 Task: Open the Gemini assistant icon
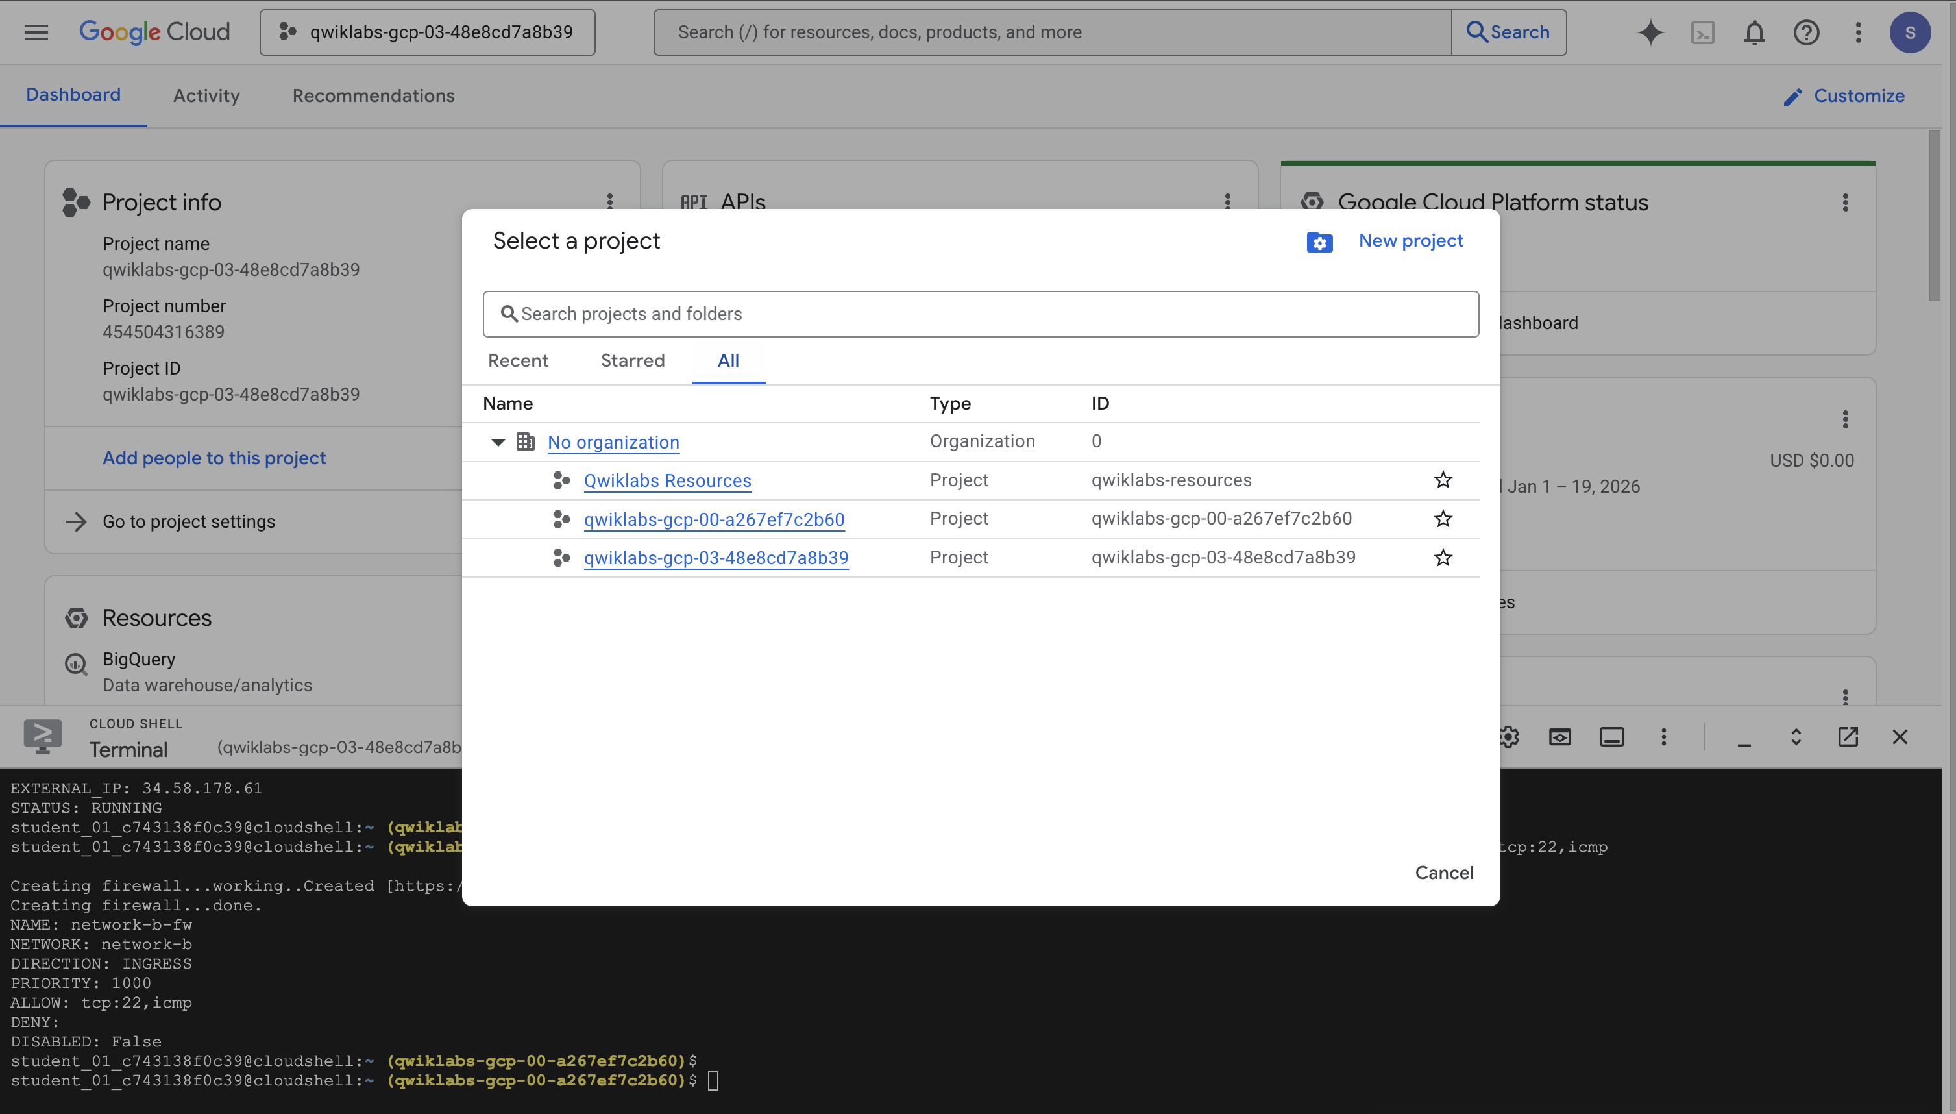click(1652, 32)
